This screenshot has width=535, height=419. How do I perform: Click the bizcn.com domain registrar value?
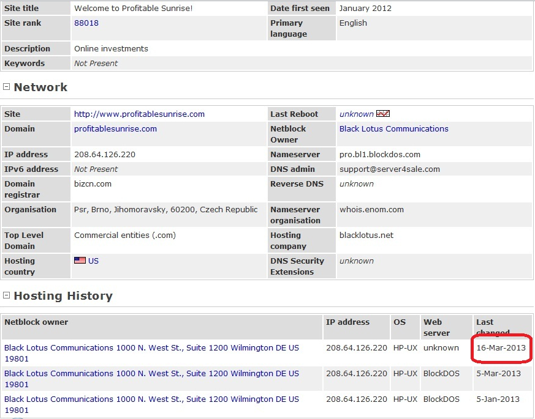click(x=93, y=184)
